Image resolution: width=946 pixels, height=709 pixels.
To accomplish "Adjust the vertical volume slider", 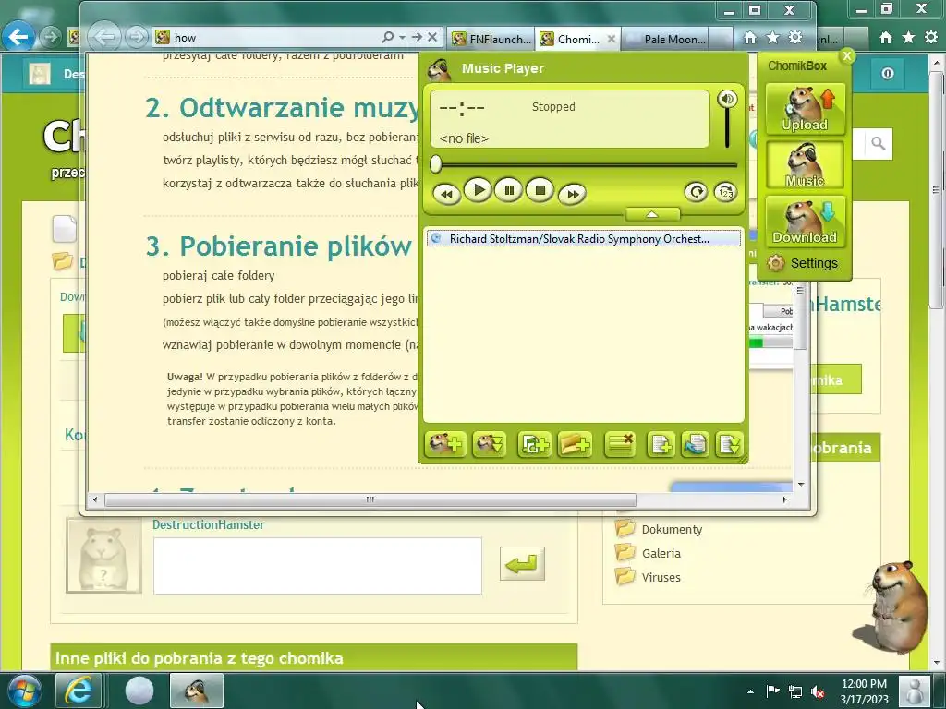I will click(x=728, y=127).
